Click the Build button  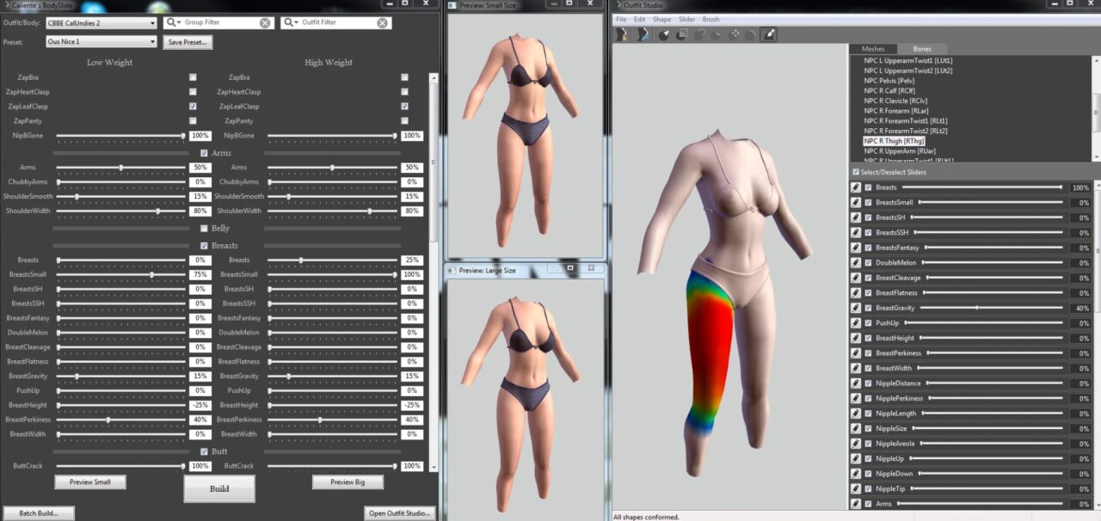coord(219,488)
